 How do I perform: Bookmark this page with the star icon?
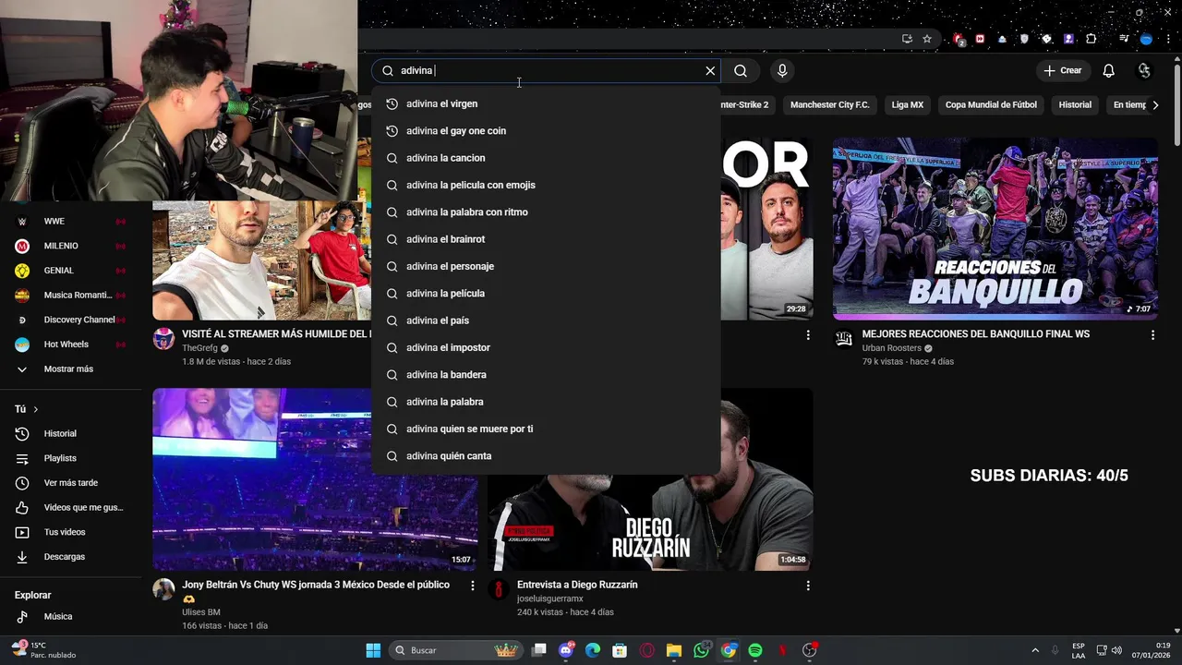tap(927, 39)
